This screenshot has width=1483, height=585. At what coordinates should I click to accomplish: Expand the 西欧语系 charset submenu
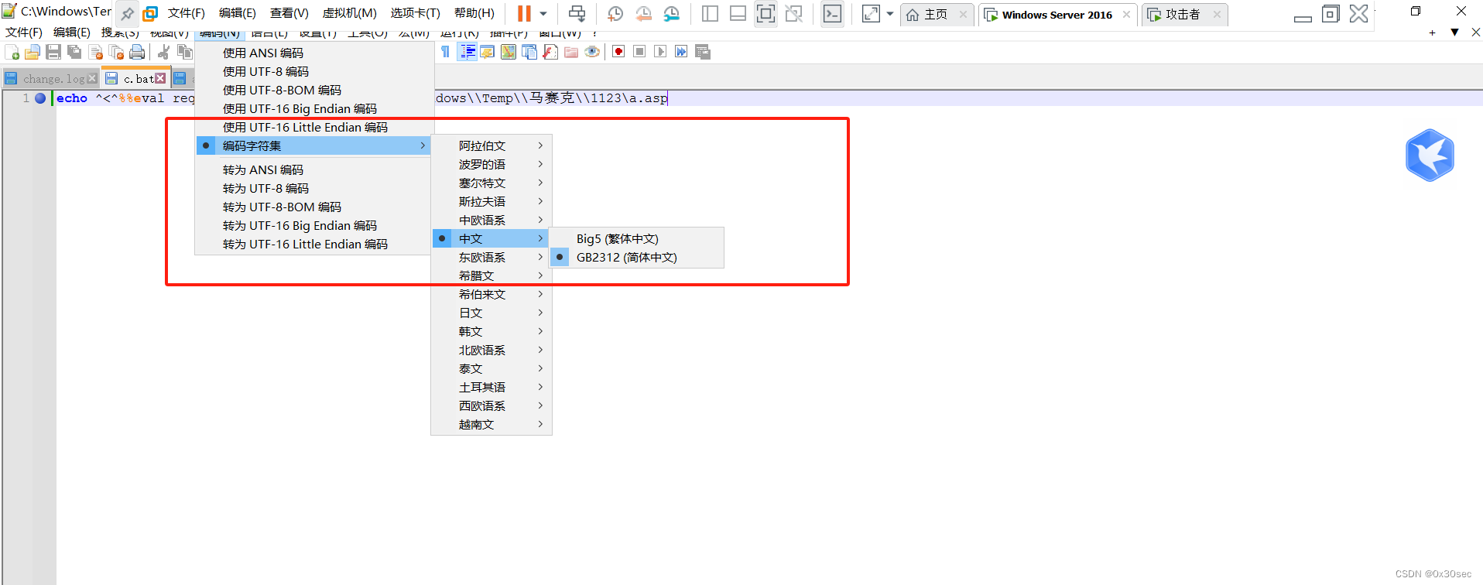pos(491,405)
